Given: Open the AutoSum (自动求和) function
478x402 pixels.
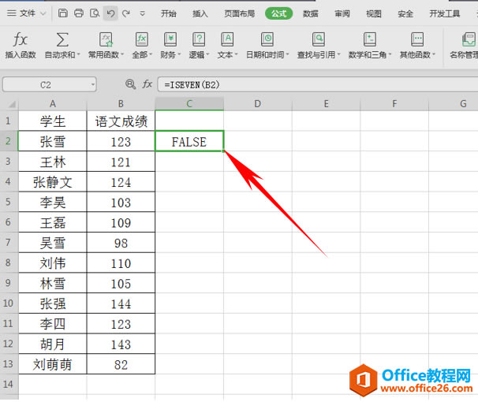Looking at the screenshot, I should pyautogui.click(x=62, y=46).
